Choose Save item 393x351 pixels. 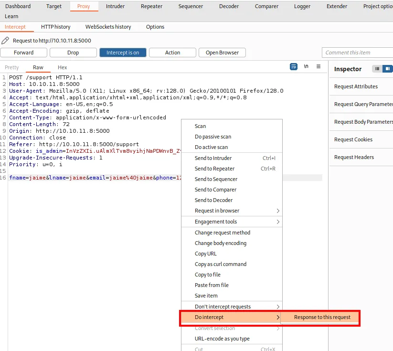point(232,296)
